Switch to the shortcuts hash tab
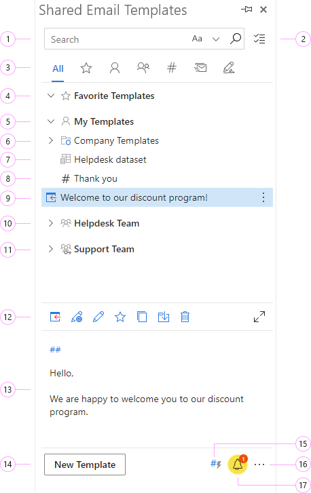The image size is (311, 493). 172,68
